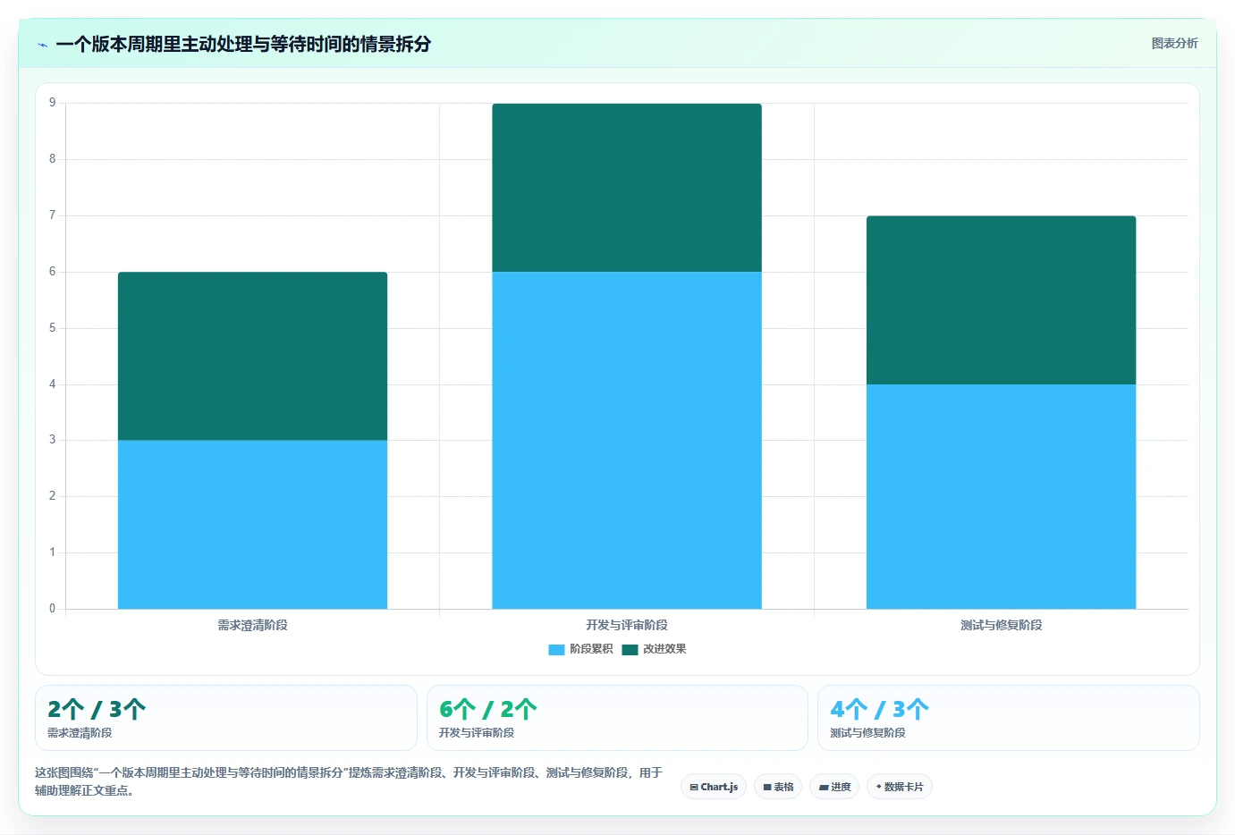Click the Chart.js tag button

pyautogui.click(x=714, y=787)
